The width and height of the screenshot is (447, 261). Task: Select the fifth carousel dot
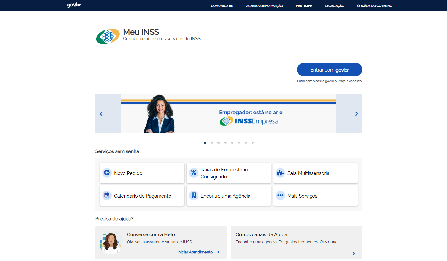(232, 142)
